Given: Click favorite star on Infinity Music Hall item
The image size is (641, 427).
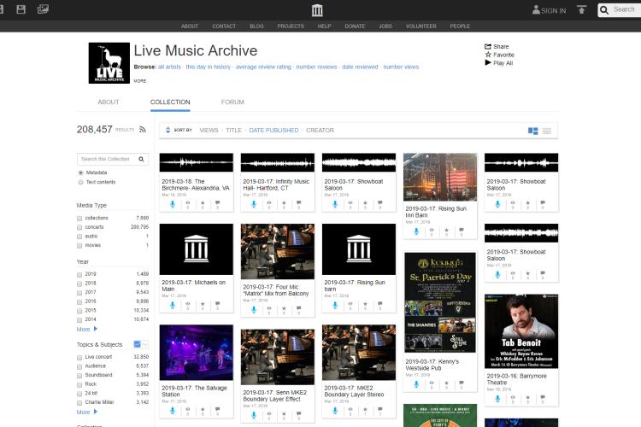Looking at the screenshot, I should pyautogui.click(x=284, y=203).
